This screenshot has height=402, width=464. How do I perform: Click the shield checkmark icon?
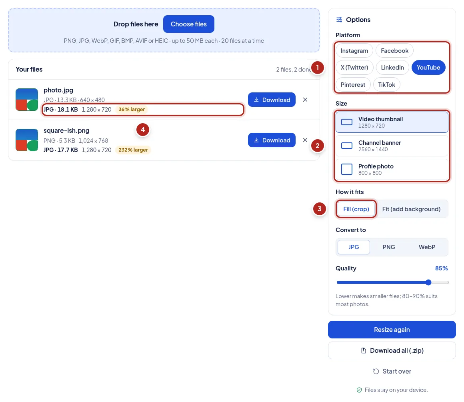359,390
